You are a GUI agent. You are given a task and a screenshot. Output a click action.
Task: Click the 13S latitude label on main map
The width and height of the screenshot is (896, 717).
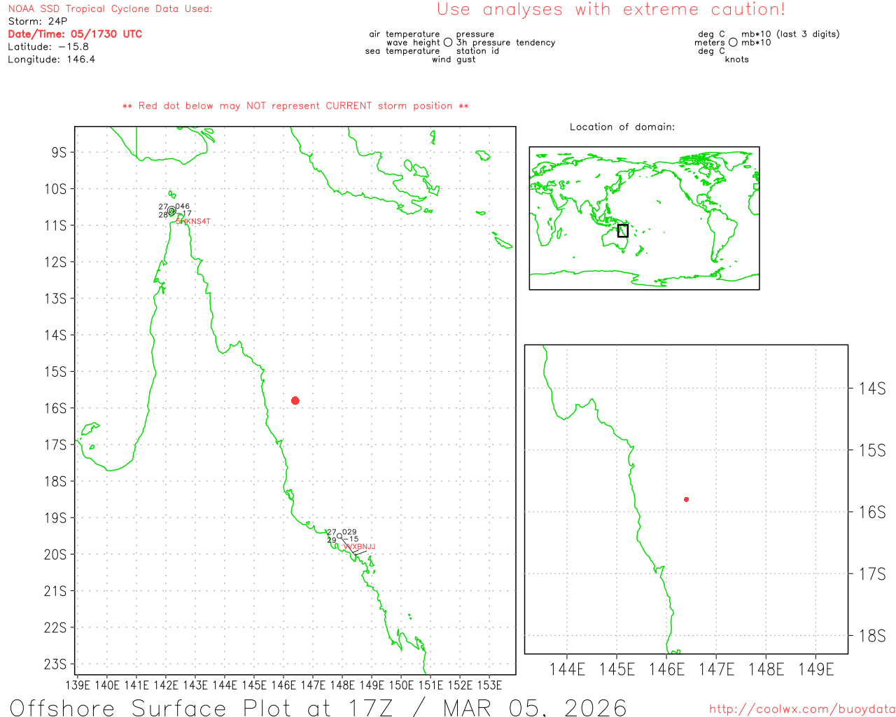[55, 298]
